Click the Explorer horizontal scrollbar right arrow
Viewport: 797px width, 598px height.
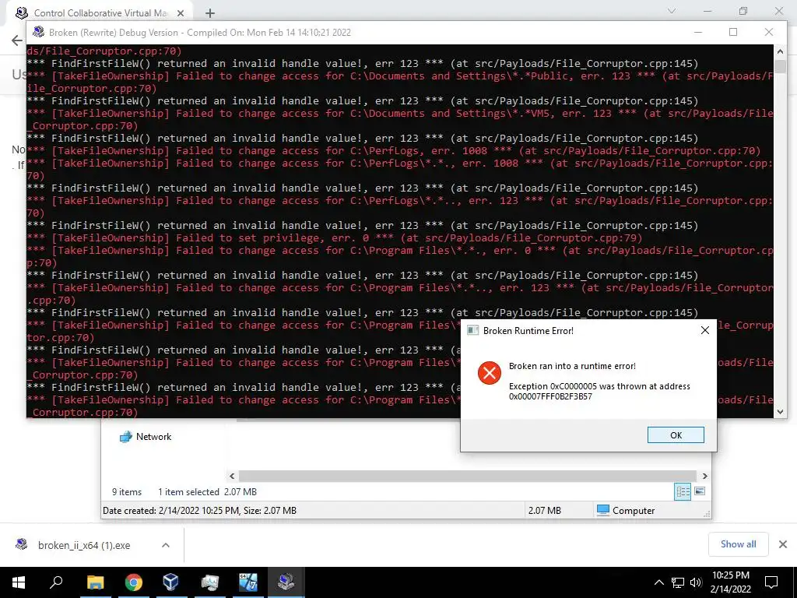point(705,476)
